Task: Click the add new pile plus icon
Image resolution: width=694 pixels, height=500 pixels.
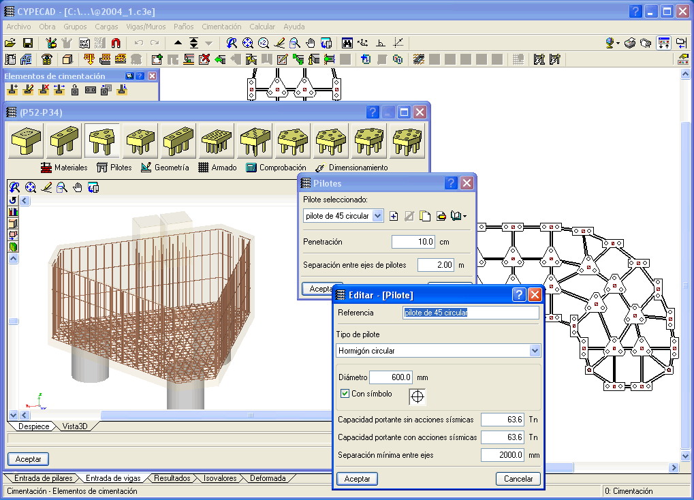Action: [394, 216]
